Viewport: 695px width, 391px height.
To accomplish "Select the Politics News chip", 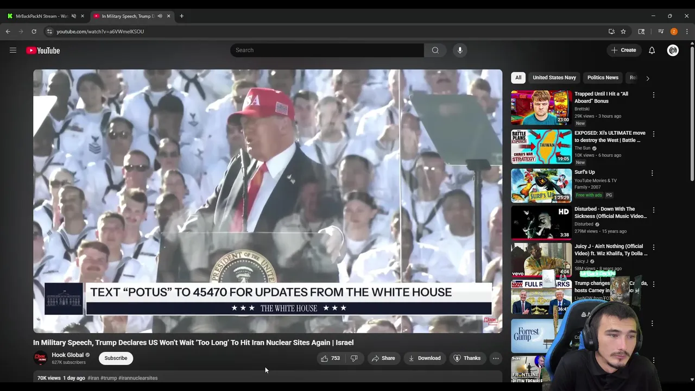I will point(603,78).
